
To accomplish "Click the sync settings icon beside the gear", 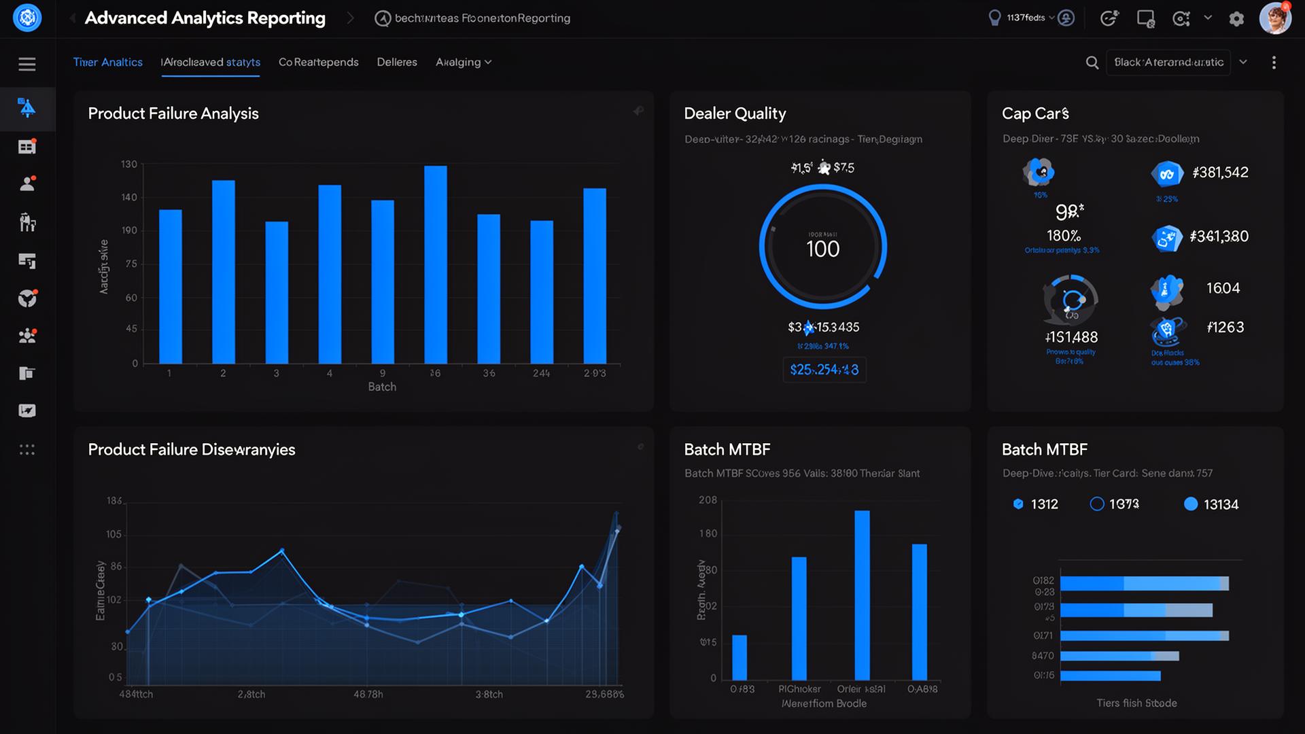I will click(1182, 19).
